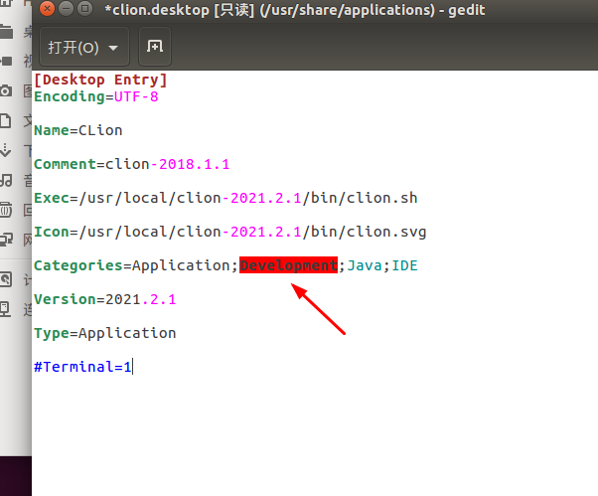The image size is (598, 496).
Task: Click the highlighted word Development
Action: pyautogui.click(x=289, y=265)
